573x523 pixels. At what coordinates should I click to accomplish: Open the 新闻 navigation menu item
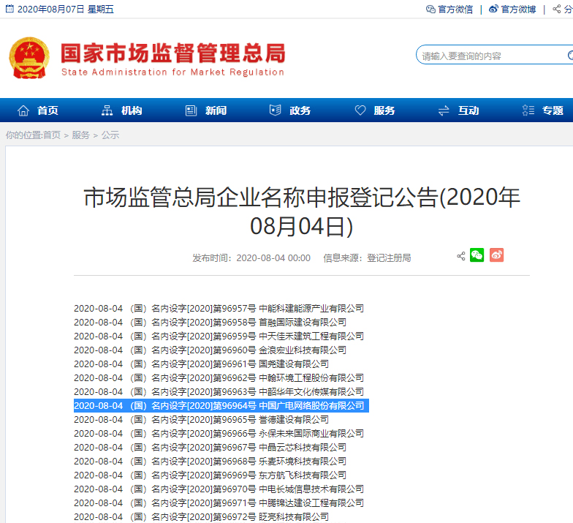click(206, 110)
